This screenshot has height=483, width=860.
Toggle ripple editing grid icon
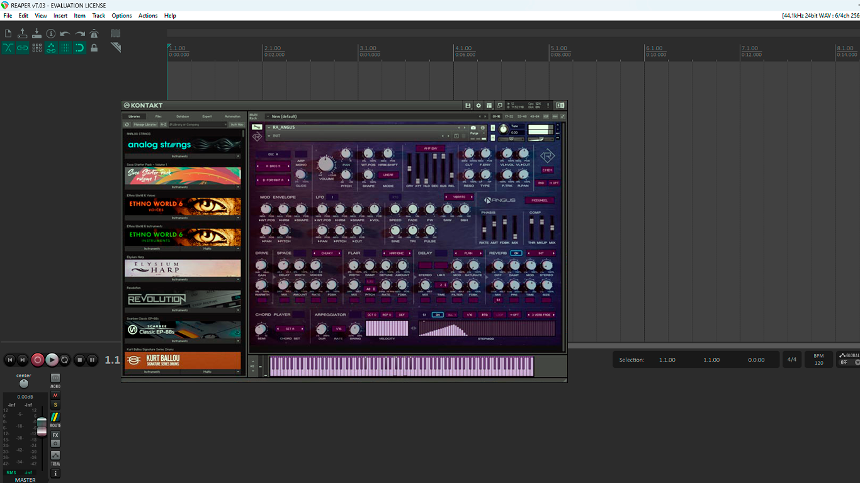coord(37,48)
